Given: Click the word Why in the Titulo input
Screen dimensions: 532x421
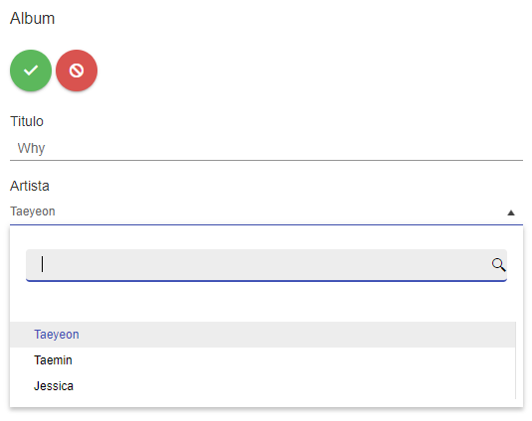Looking at the screenshot, I should point(31,148).
